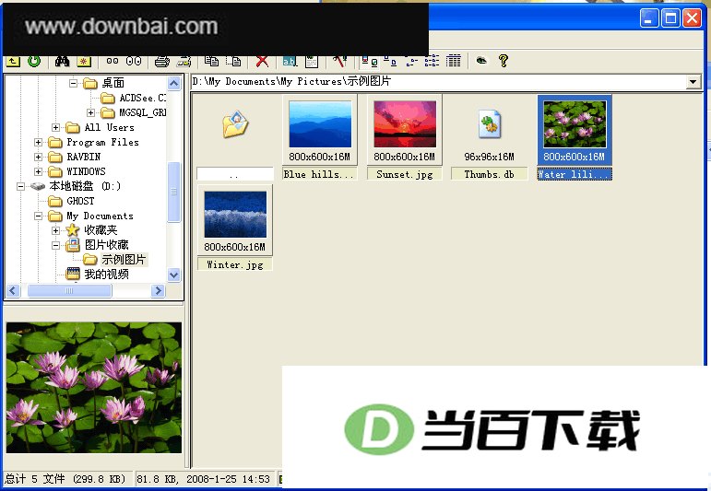Viewport: 711px width, 491px height.
Task: Copy selected files to folder
Action: coord(211,61)
